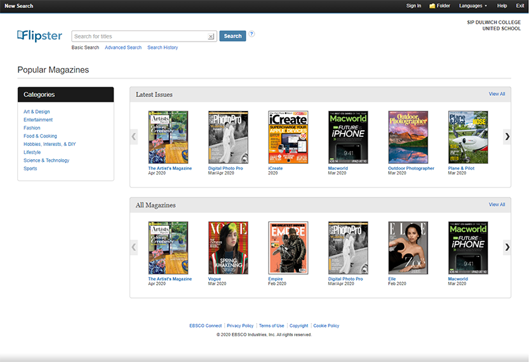The height and width of the screenshot is (362, 529).
Task: View All in All Magazines section
Action: [x=497, y=205]
